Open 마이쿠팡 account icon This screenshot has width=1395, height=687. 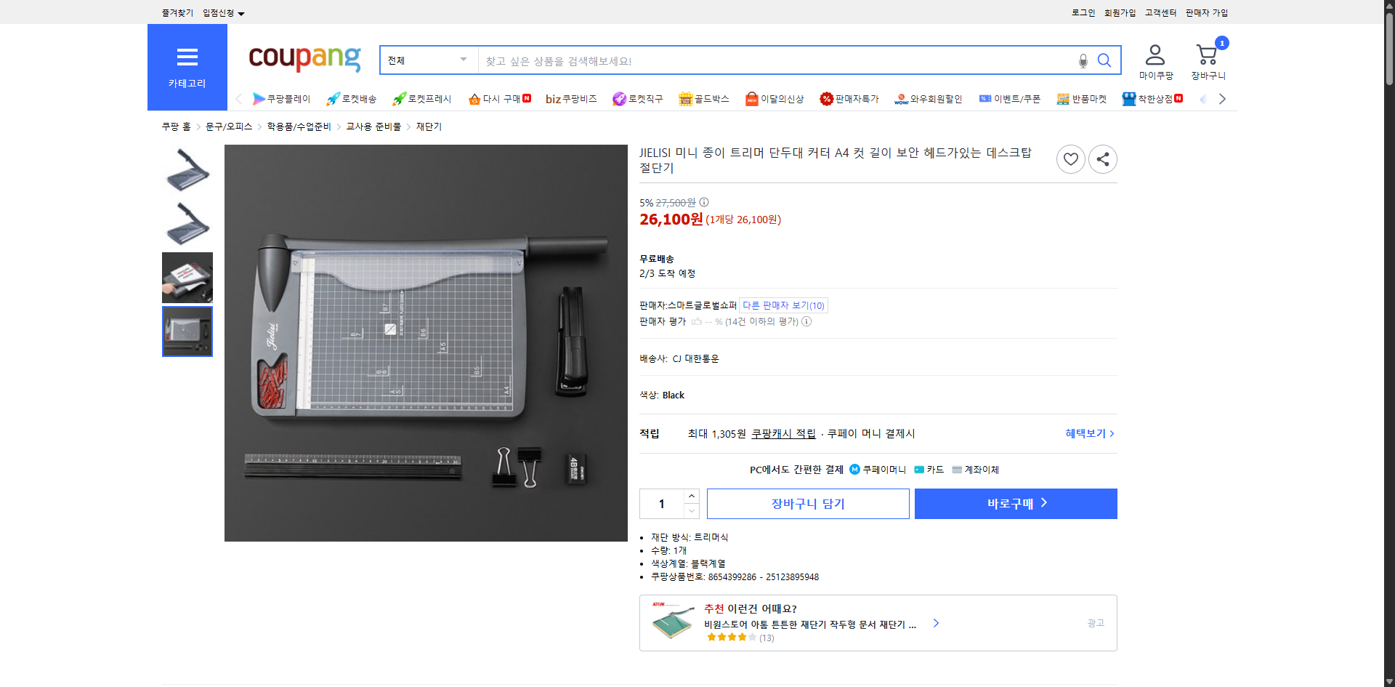pos(1155,54)
